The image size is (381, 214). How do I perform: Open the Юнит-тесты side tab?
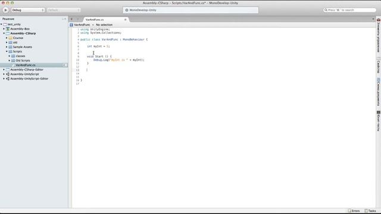pyautogui.click(x=379, y=121)
